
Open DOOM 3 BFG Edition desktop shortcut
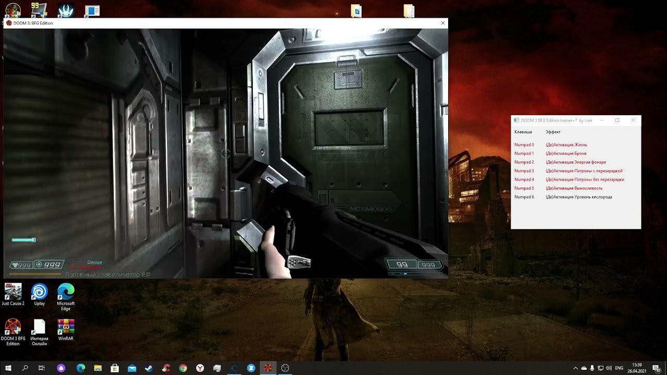[x=13, y=333]
